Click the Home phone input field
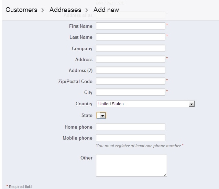Viewport: 219px width, 189px height. [x=131, y=127]
